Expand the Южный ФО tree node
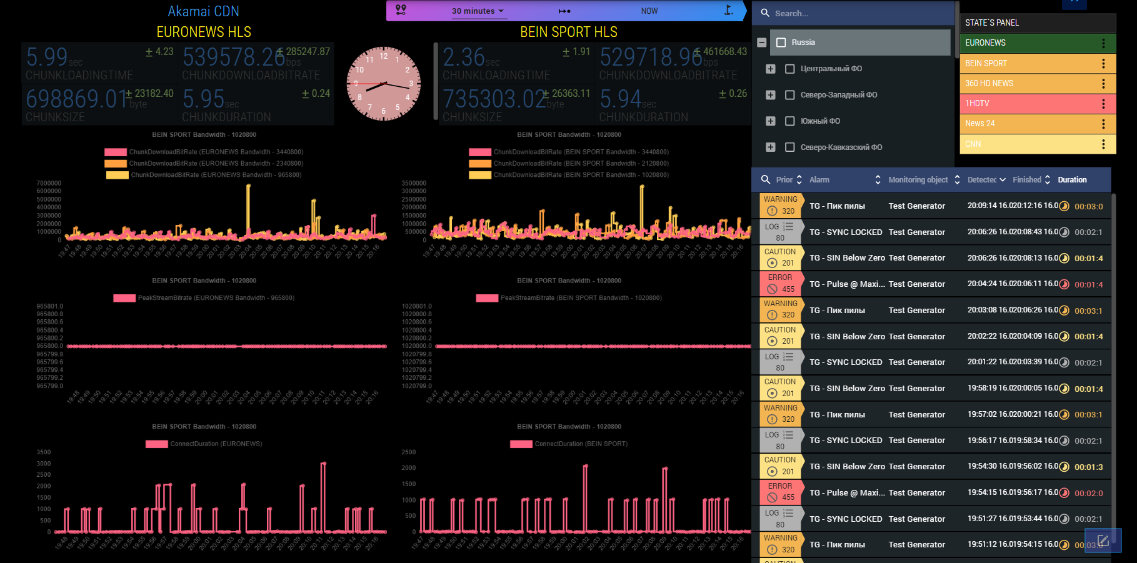The height and width of the screenshot is (563, 1137). tap(770, 121)
